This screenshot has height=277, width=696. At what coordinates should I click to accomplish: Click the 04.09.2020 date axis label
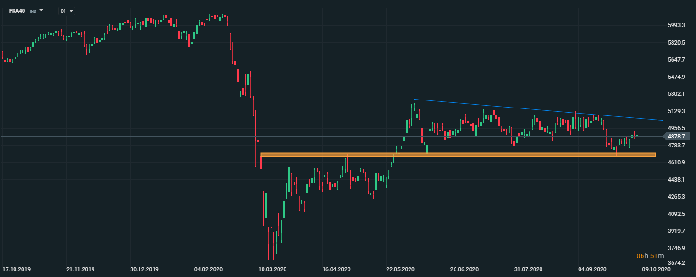click(593, 269)
